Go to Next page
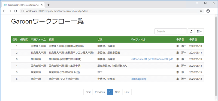 pos(118,92)
